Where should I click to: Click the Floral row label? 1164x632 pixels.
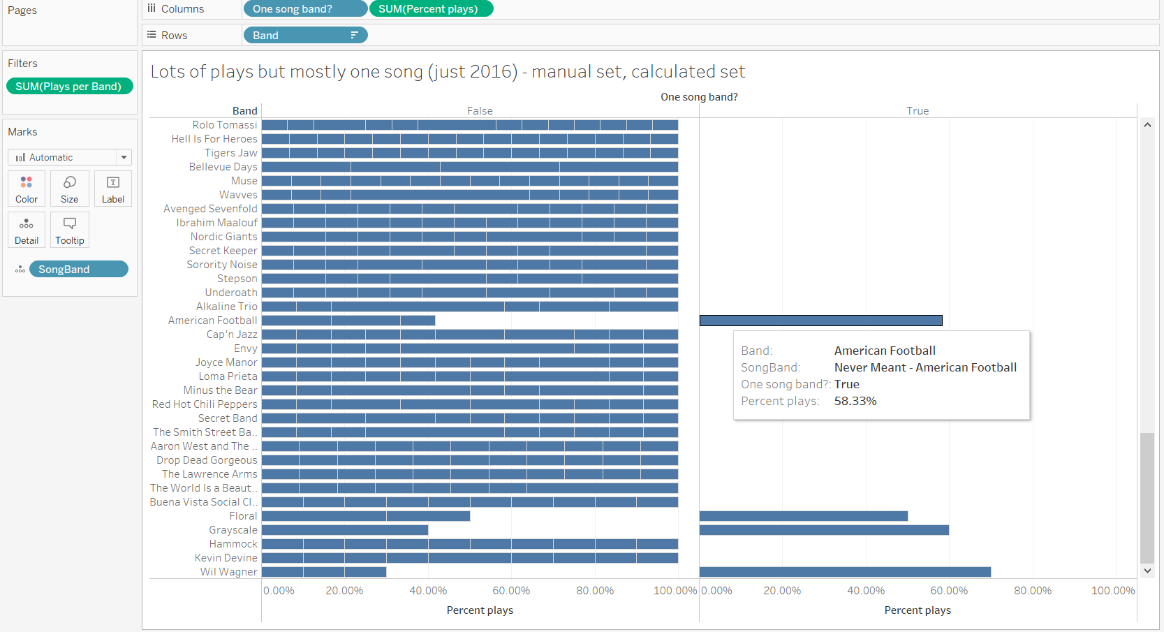pyautogui.click(x=243, y=516)
